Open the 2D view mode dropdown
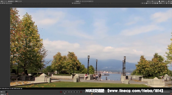The image size is (172, 95). (x=155, y=1)
